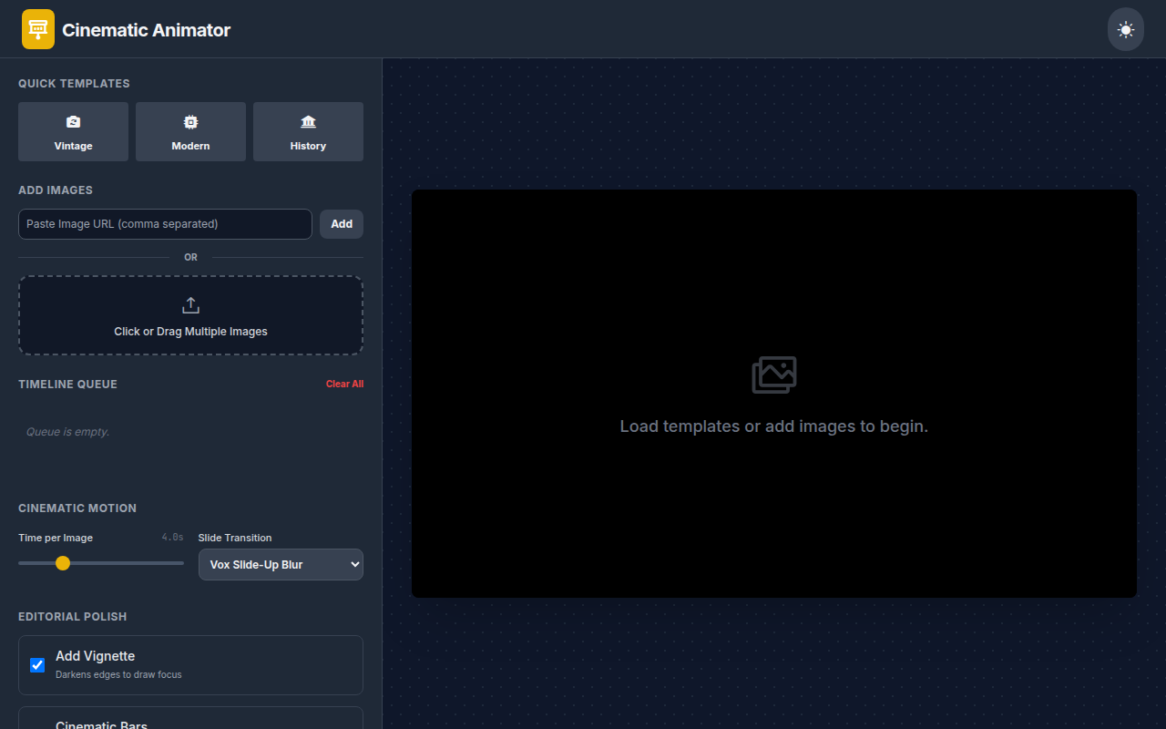This screenshot has width=1166, height=729.
Task: Click the Cinematic Animator clapperboard logo
Action: coord(37,28)
